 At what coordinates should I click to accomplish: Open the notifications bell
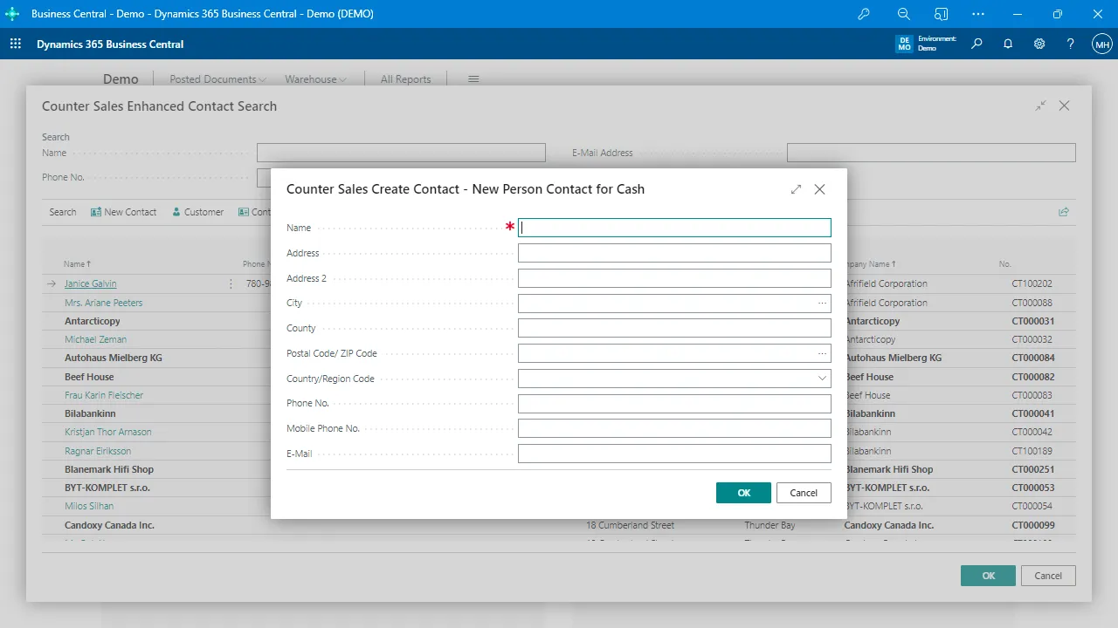pos(1008,44)
